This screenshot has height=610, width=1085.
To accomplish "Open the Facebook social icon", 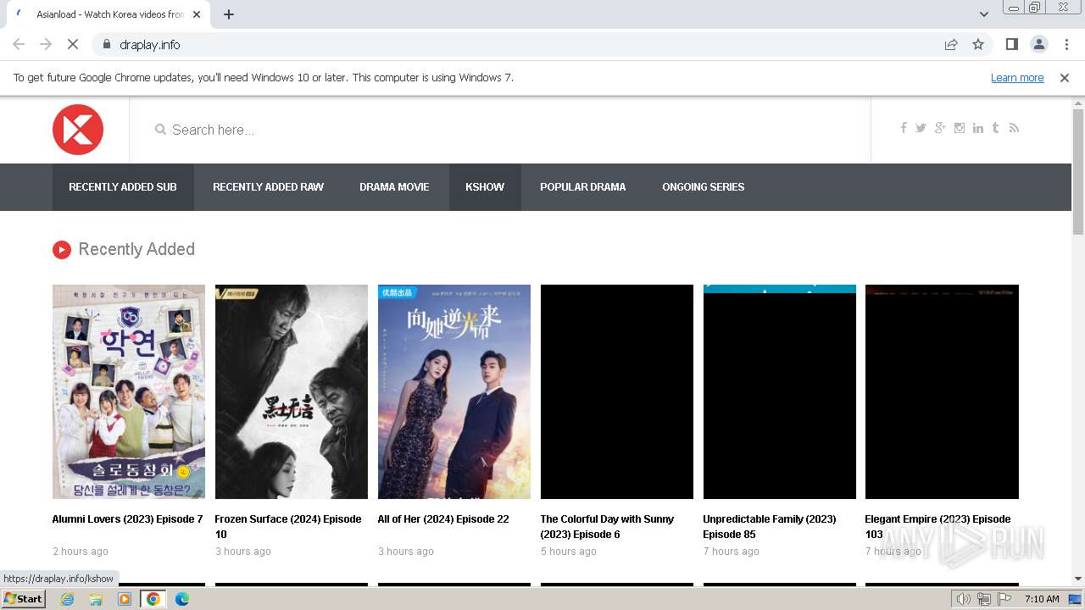I will [x=904, y=128].
